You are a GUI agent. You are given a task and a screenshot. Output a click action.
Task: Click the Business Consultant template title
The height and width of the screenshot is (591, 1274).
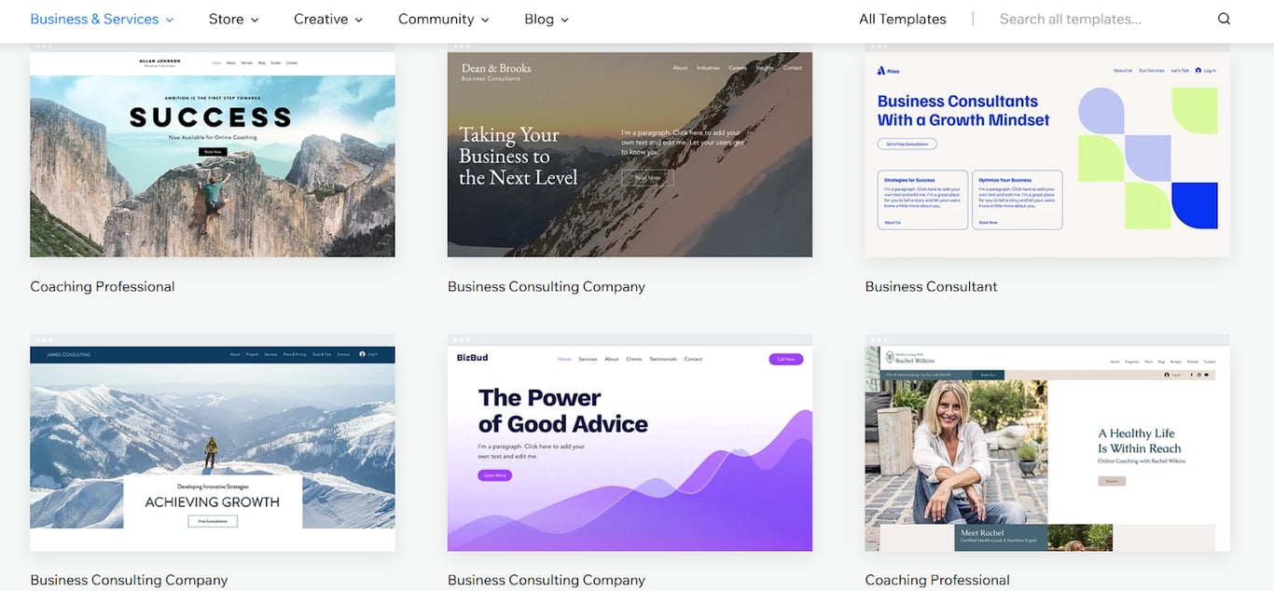[931, 286]
